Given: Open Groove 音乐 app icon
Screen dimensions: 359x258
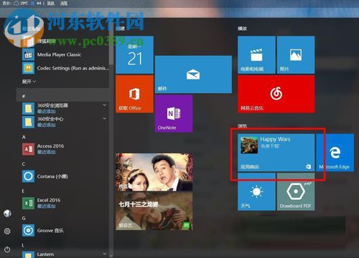Looking at the screenshot, I should pos(28,231).
